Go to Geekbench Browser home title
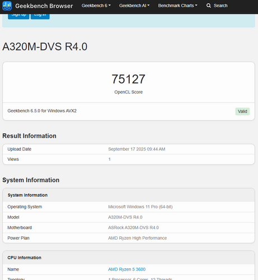The width and height of the screenshot is (258, 280). point(44,6)
